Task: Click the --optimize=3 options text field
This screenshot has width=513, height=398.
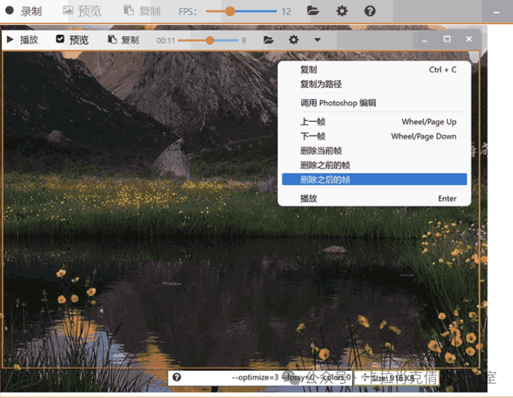Action: tap(254, 377)
